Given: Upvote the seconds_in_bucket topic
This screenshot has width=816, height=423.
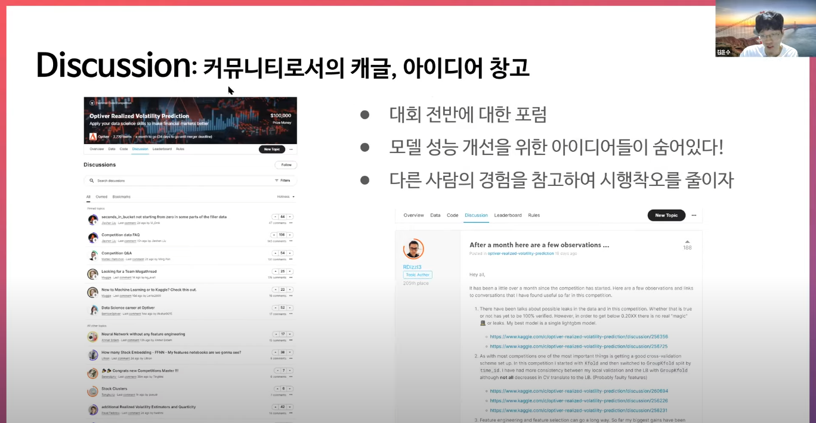Looking at the screenshot, I should (274, 217).
